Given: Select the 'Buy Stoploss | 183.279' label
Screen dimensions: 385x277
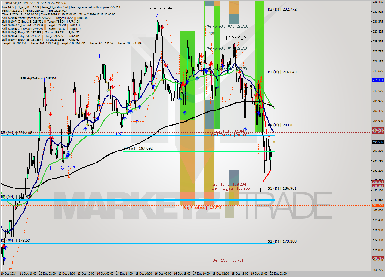Looking at the screenshot, I should (202, 208).
